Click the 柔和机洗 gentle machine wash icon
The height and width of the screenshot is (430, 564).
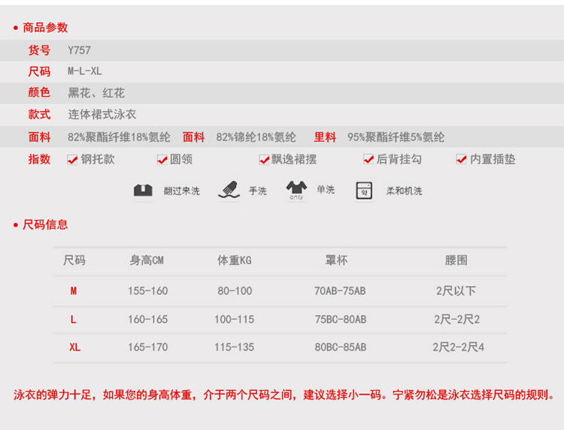pyautogui.click(x=364, y=191)
